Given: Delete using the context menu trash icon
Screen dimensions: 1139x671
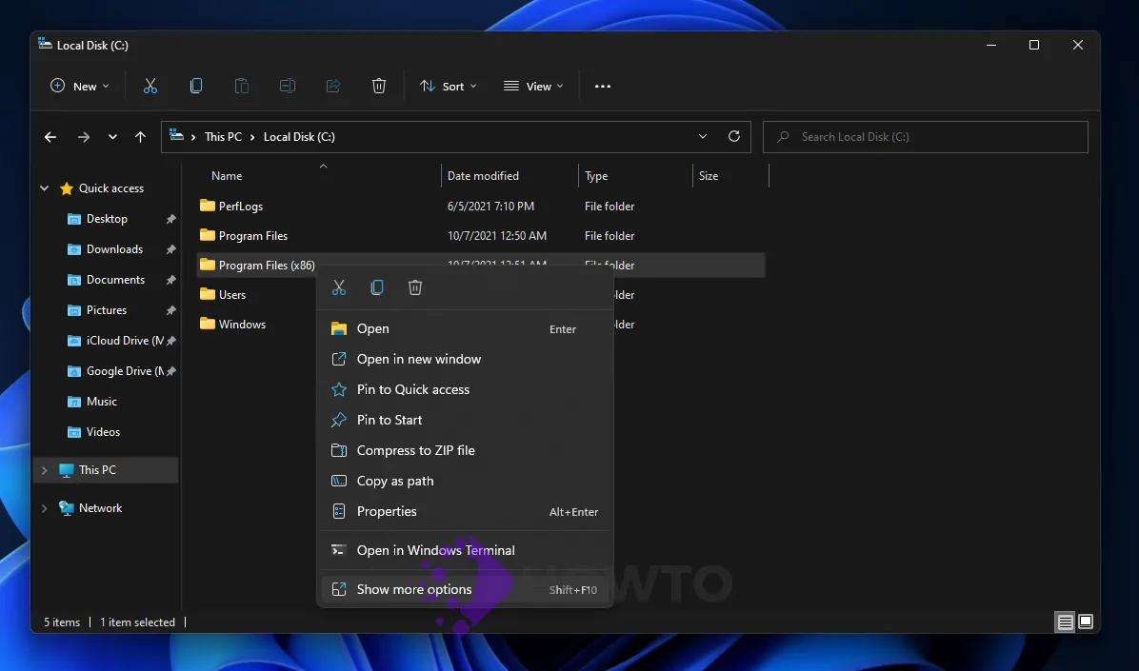Looking at the screenshot, I should click(415, 287).
